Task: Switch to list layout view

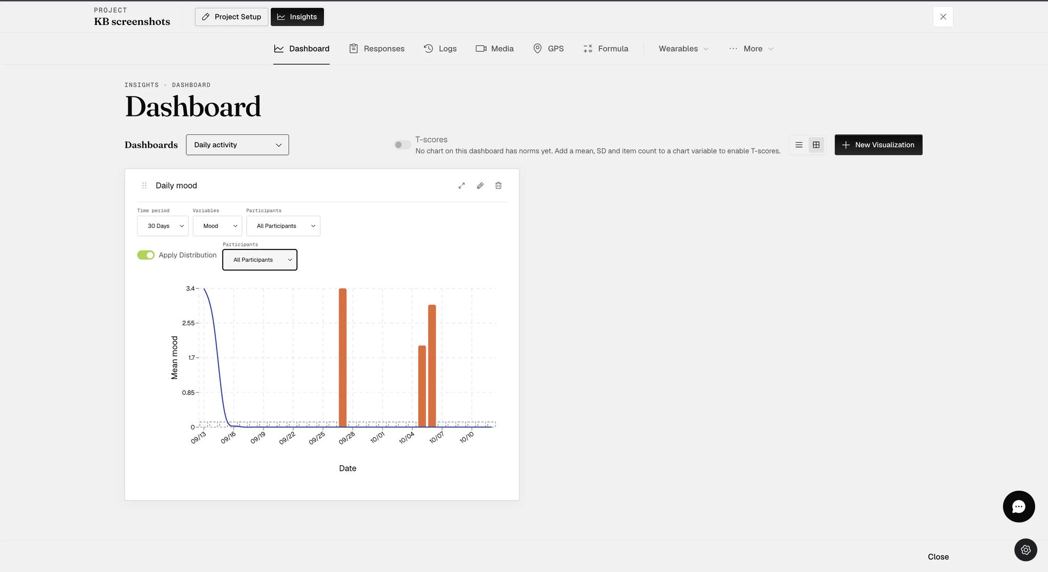Action: [x=799, y=145]
